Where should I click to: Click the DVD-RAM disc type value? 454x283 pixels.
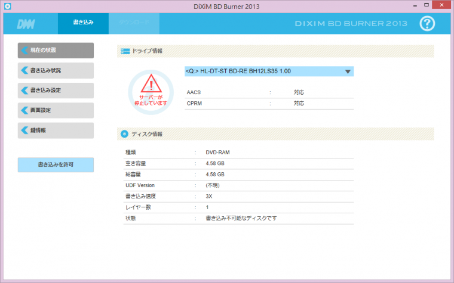point(217,152)
